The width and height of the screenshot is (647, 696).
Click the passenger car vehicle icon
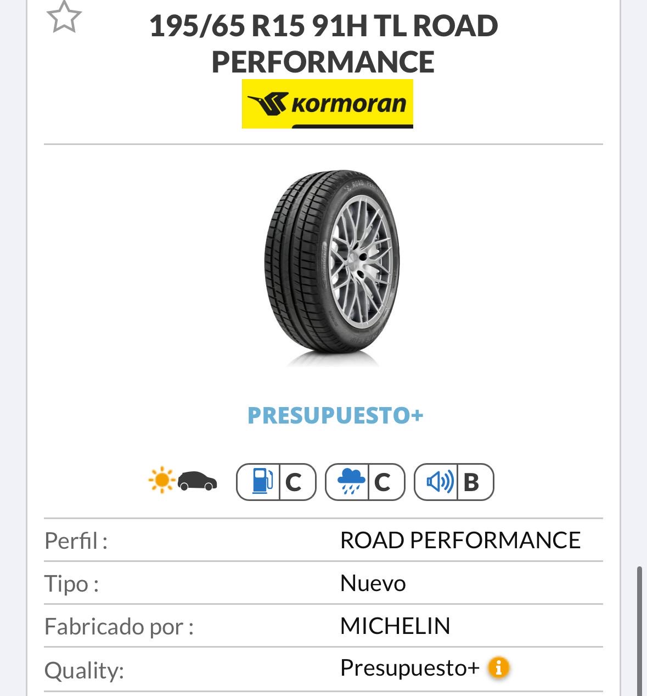[198, 481]
